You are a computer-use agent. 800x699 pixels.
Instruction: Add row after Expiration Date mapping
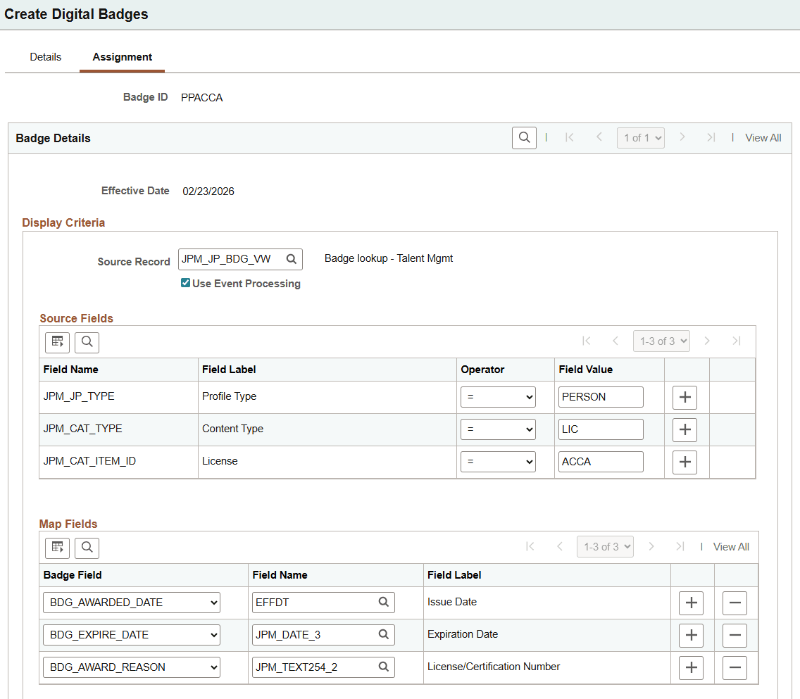tap(692, 635)
